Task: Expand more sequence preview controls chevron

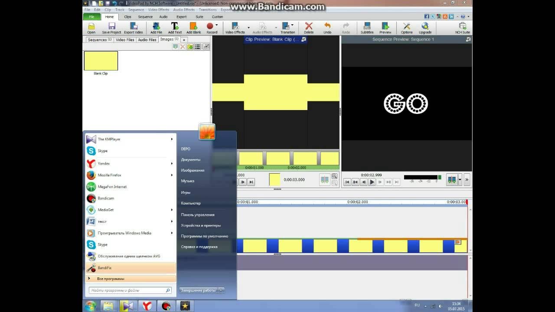Action: pyautogui.click(x=467, y=180)
